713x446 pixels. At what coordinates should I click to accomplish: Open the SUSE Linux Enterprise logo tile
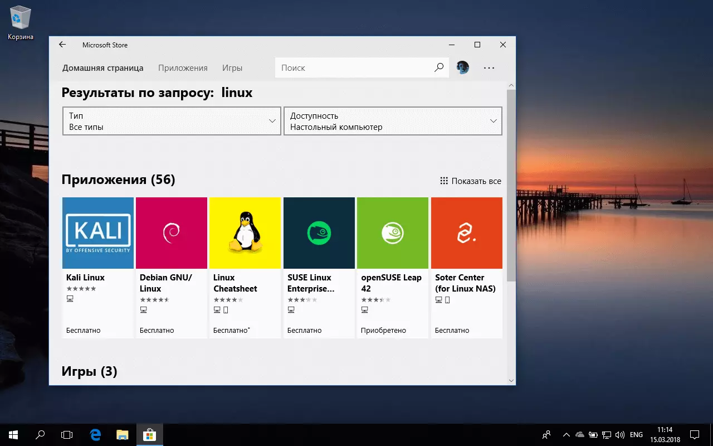click(319, 233)
